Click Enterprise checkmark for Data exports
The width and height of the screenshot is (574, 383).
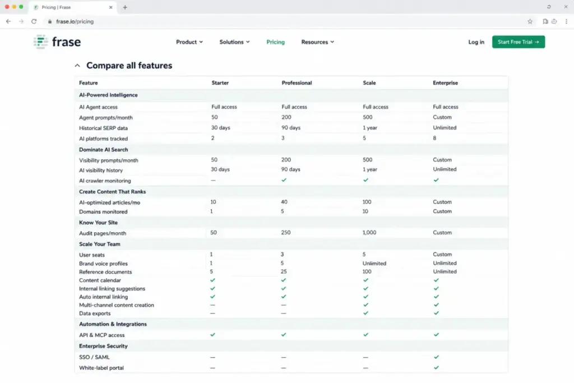point(436,313)
